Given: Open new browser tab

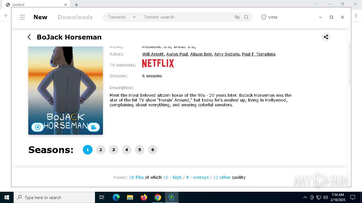Looking at the screenshot, I should tap(76, 5).
